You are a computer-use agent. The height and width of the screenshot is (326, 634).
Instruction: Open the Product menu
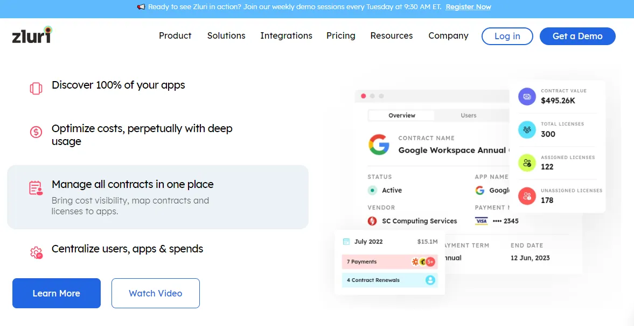(x=175, y=36)
